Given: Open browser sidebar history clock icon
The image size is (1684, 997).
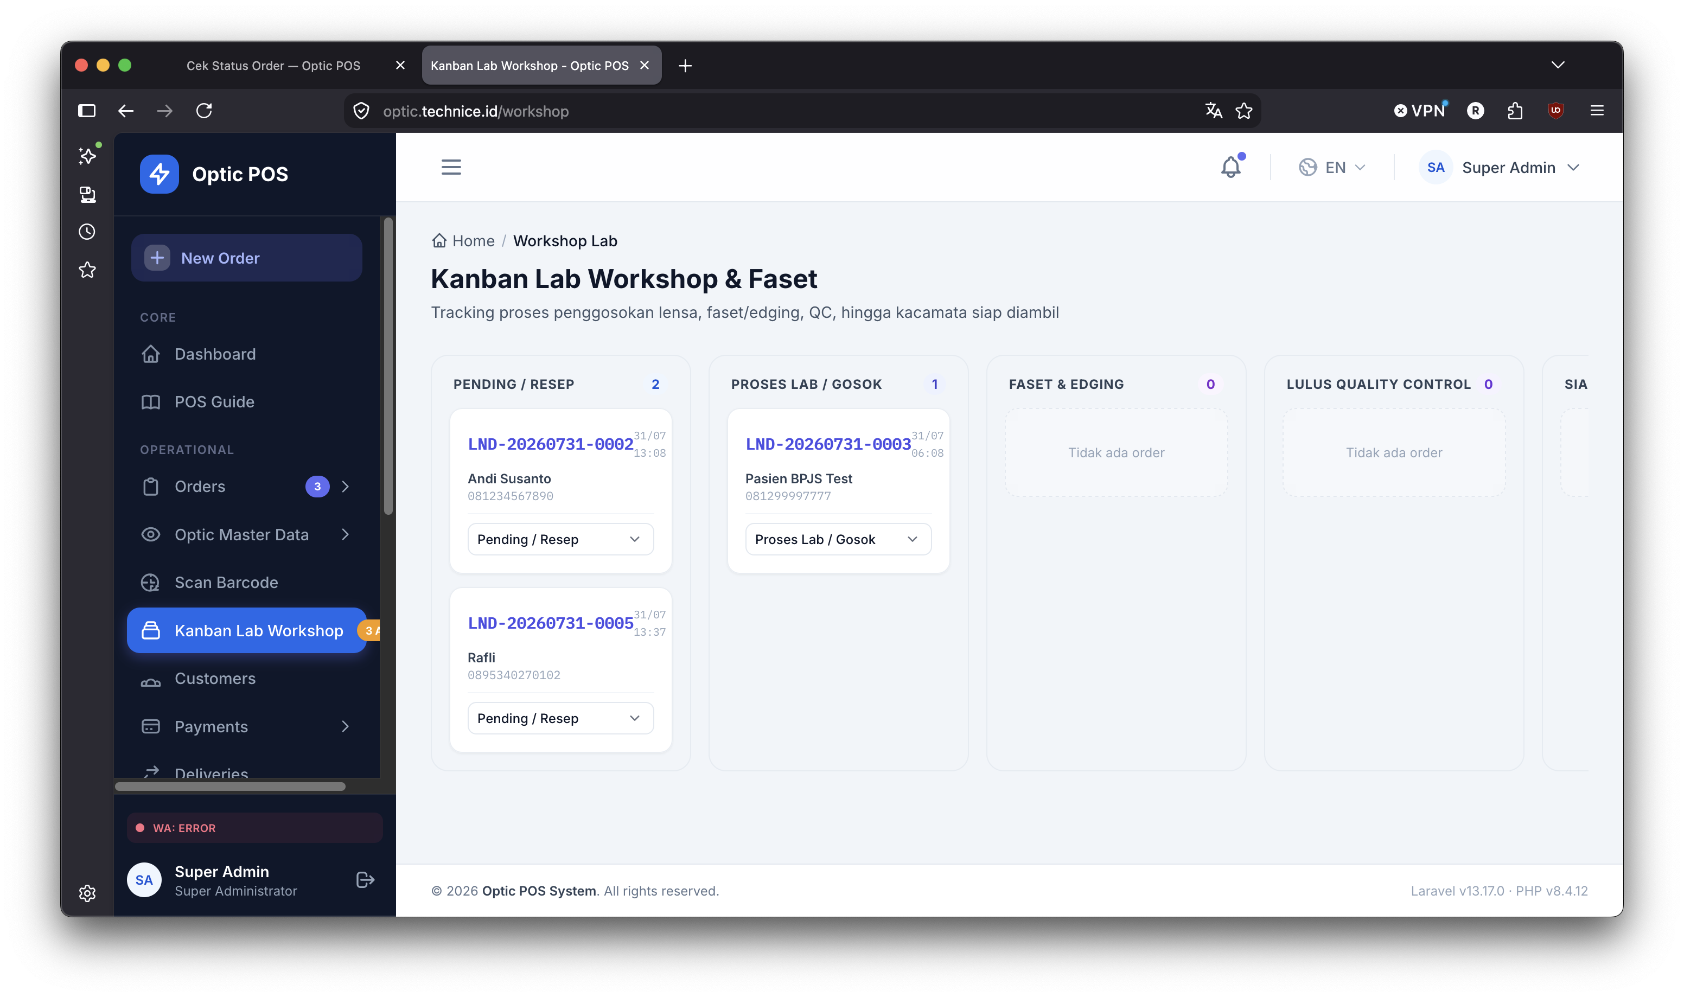Looking at the screenshot, I should point(87,232).
